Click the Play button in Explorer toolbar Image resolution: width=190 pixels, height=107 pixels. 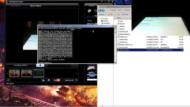coord(110,15)
